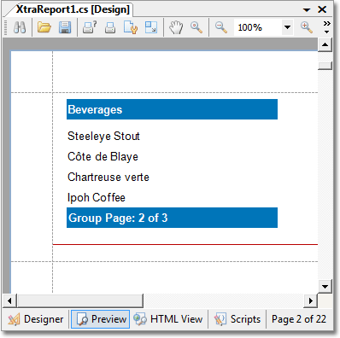Select the Magnifier tool

196,27
